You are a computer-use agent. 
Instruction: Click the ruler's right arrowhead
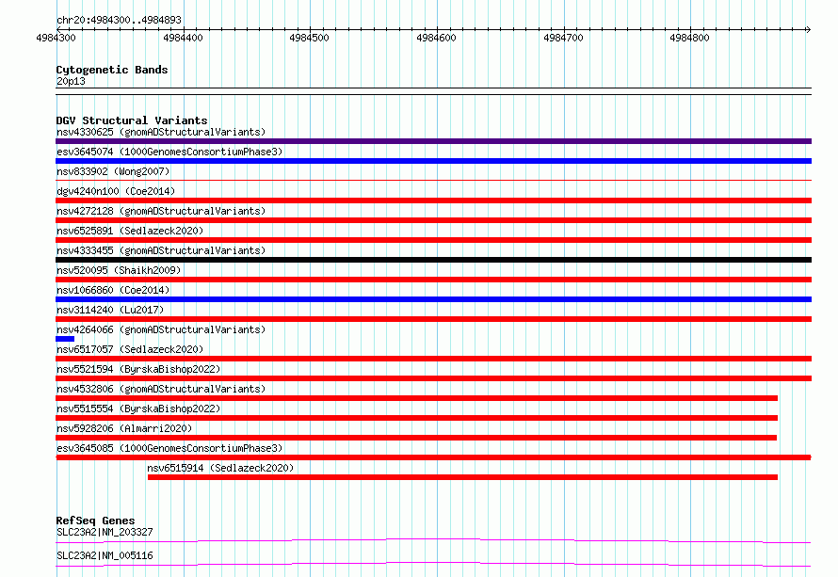(x=809, y=29)
